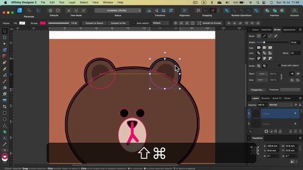Screen dimensions: 303x170
Task: Click Convert to Donut button
Action: click(x=94, y=23)
